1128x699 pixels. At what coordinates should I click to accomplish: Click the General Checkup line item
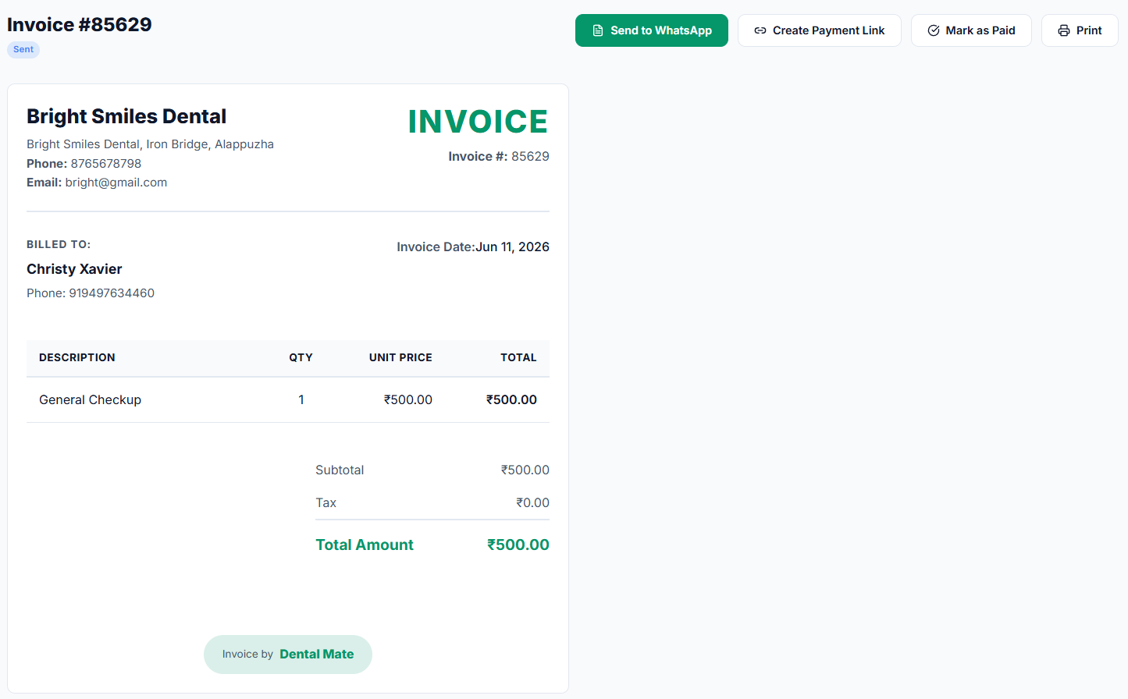coord(90,399)
